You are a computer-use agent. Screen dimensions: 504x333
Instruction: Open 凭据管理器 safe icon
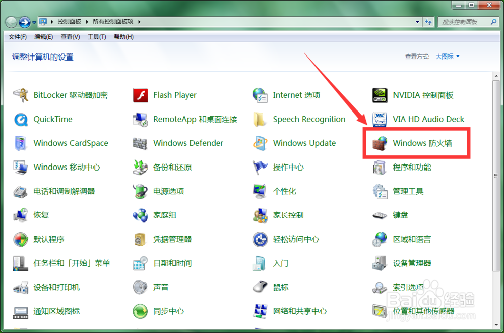click(141, 239)
